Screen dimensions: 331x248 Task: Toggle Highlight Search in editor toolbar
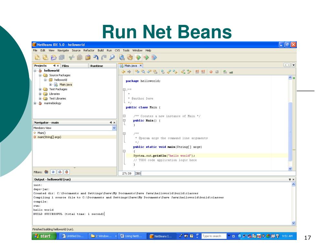pos(155,72)
